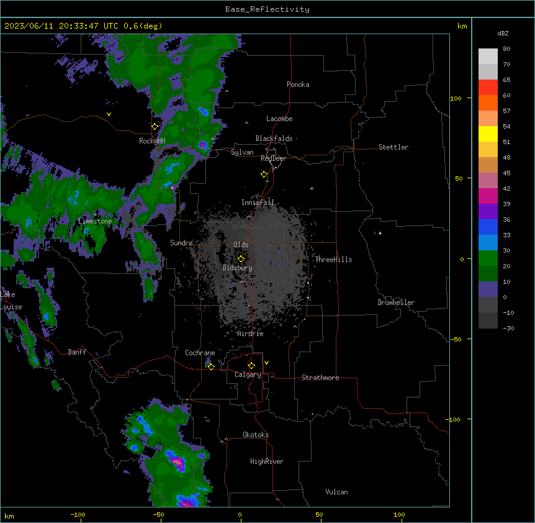Screen dimensions: 535x523
Task: Click the red 65 dBZ legend swatch
Action: (488, 87)
